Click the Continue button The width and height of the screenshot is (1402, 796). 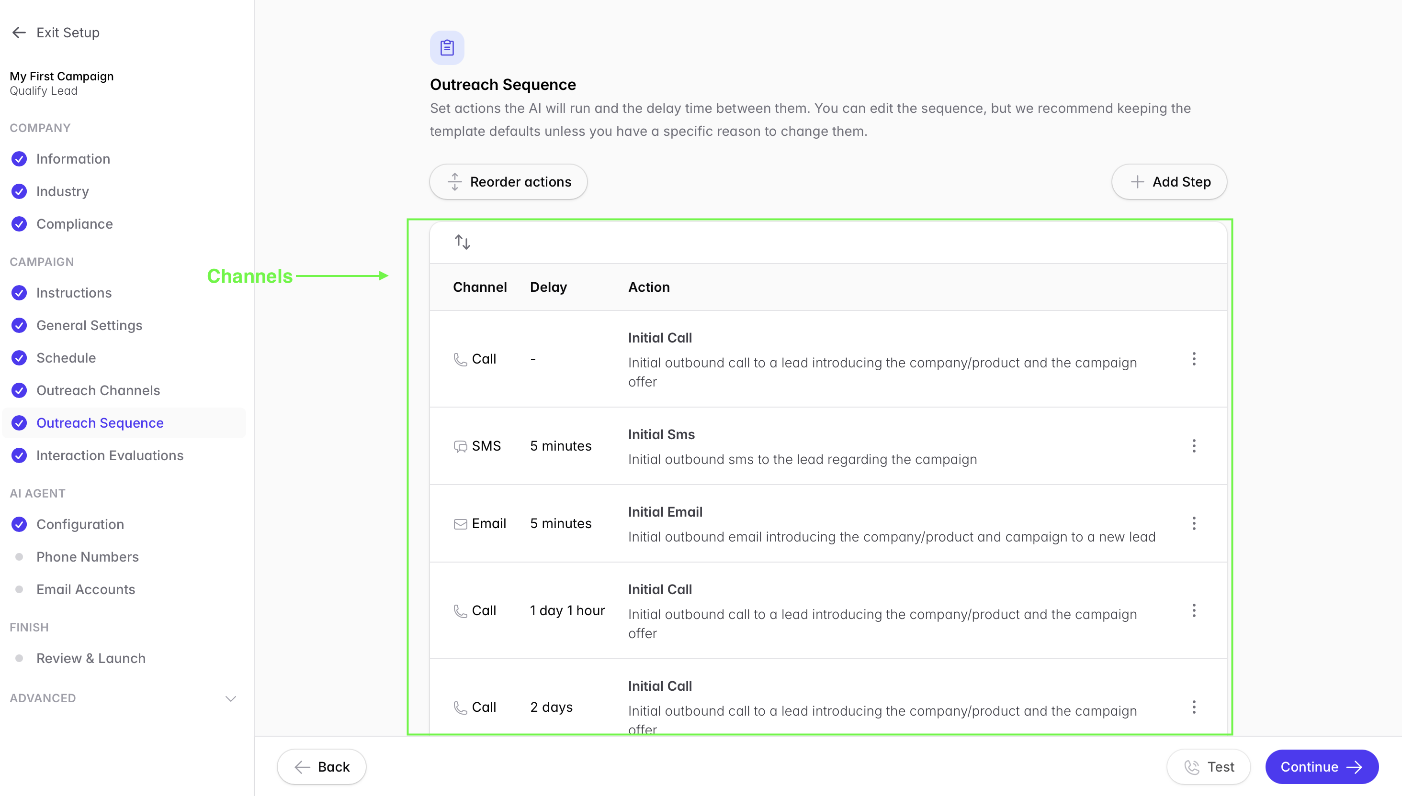click(x=1322, y=767)
